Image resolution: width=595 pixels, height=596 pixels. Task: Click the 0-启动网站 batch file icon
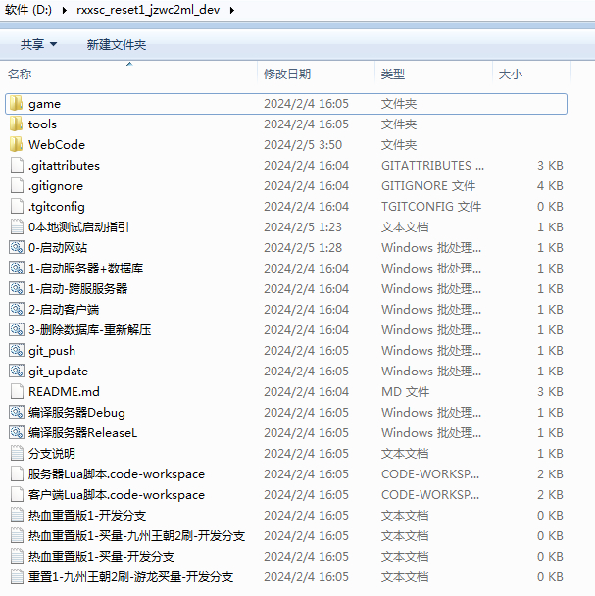[17, 247]
